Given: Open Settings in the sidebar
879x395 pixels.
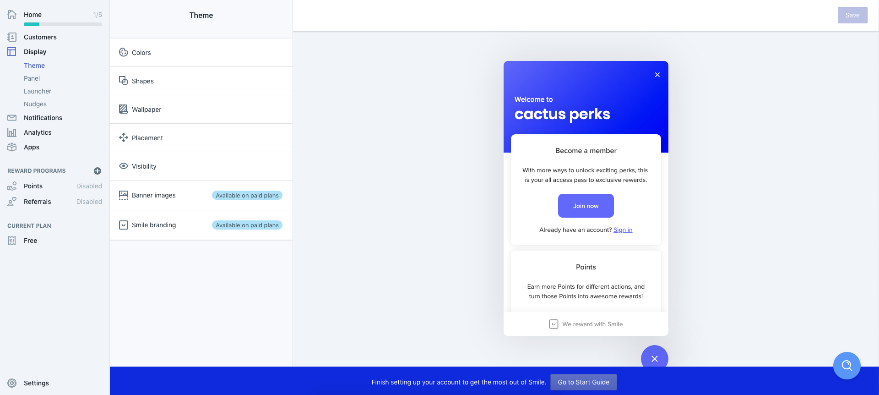Looking at the screenshot, I should 36,383.
